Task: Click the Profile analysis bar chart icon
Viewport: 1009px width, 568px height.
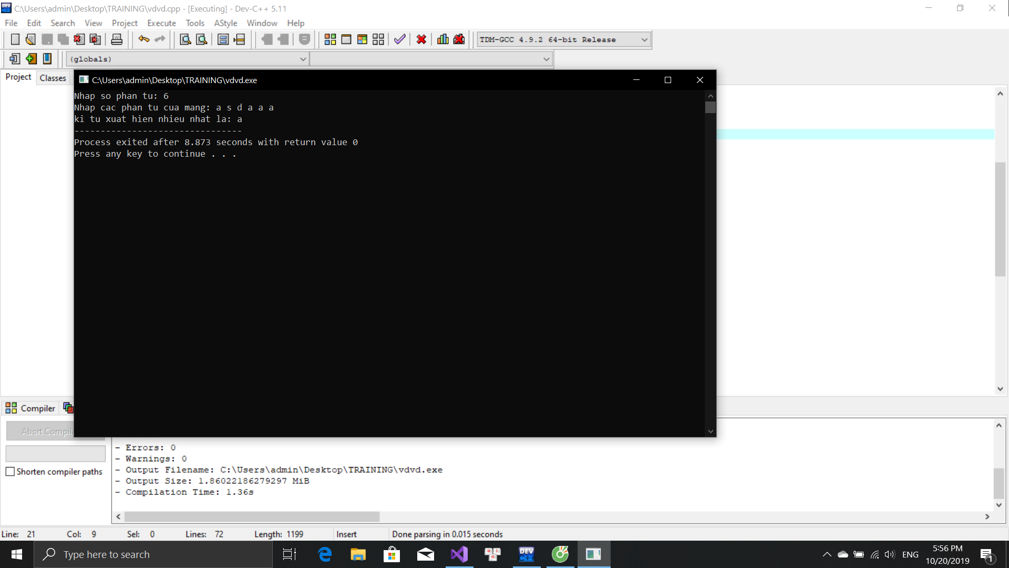Action: coord(442,39)
